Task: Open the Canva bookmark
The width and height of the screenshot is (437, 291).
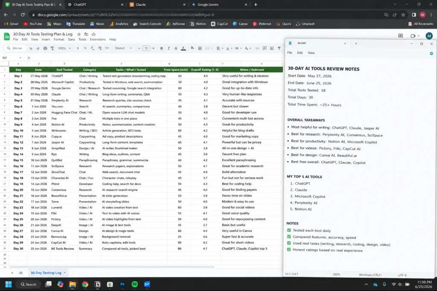Action: click(x=240, y=24)
